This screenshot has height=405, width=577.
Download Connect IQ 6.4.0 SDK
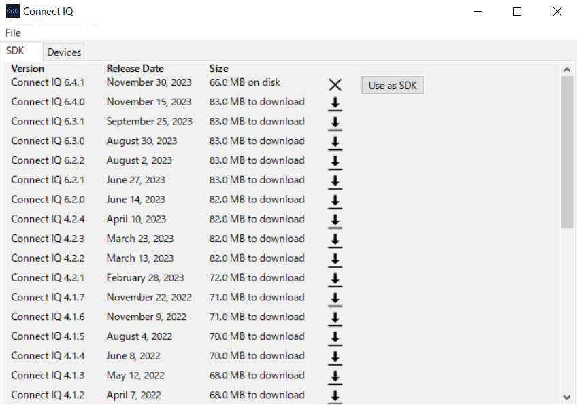(335, 104)
